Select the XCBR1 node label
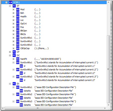This screenshot has height=111, width=113. (16, 2)
